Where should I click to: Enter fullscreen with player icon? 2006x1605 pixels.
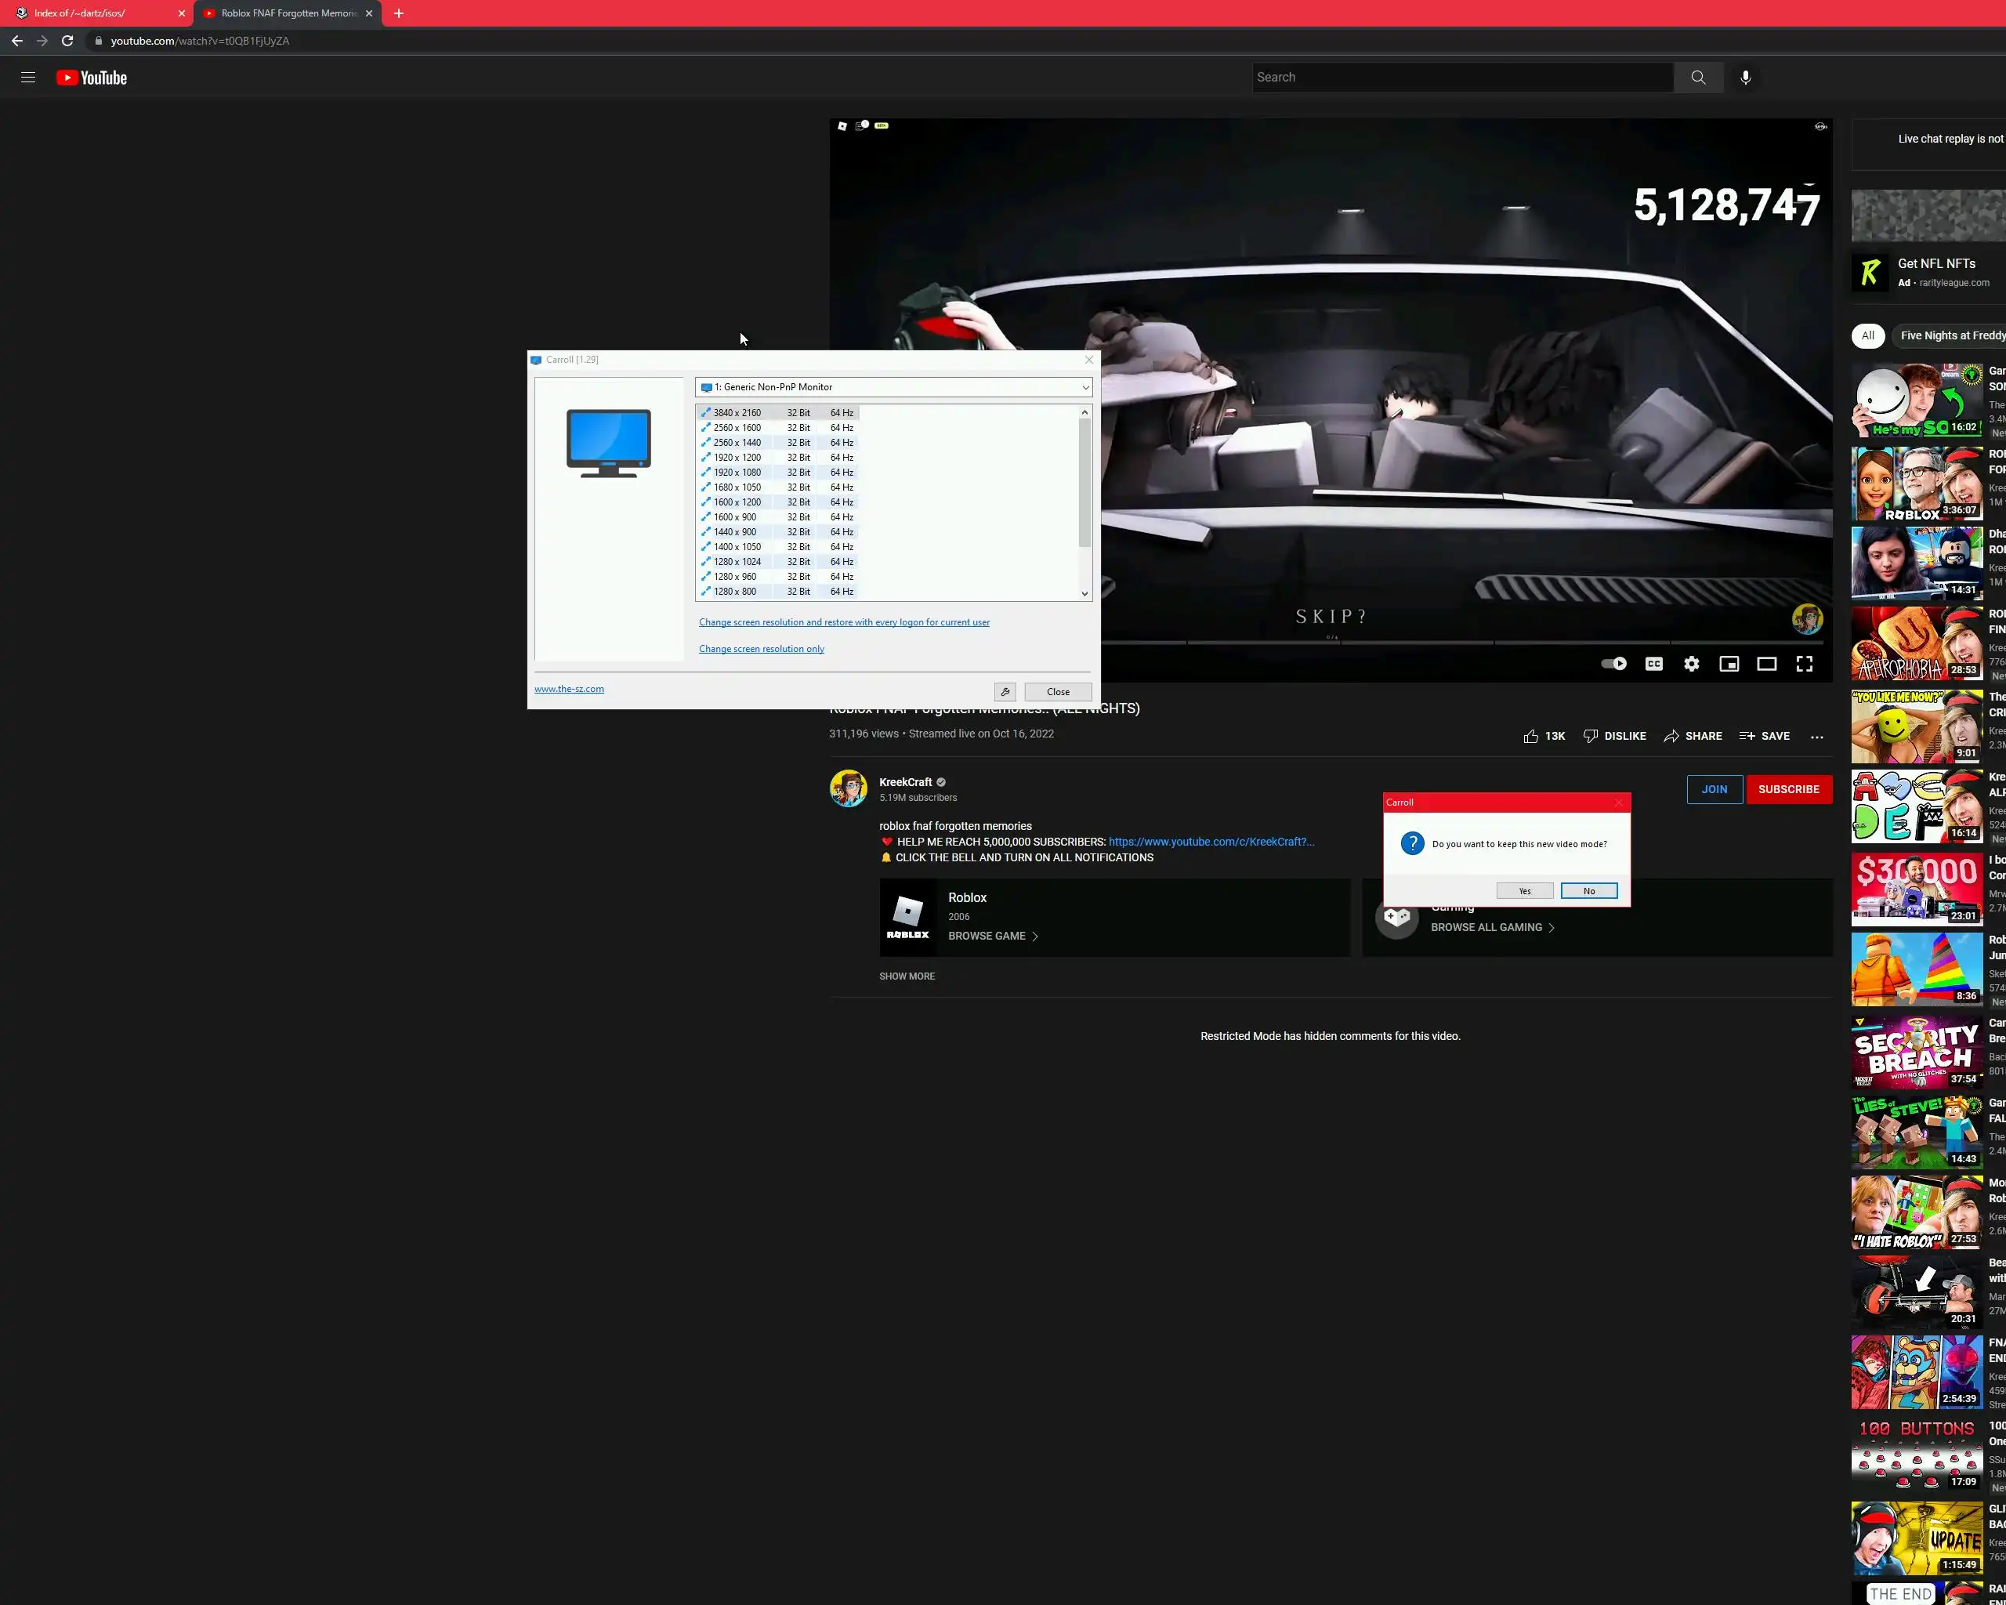click(x=1804, y=665)
